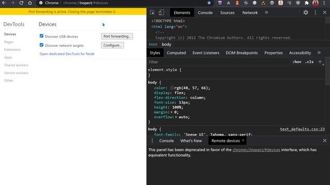Open the Network panel tab
The width and height of the screenshot is (330, 185).
coord(250,12)
